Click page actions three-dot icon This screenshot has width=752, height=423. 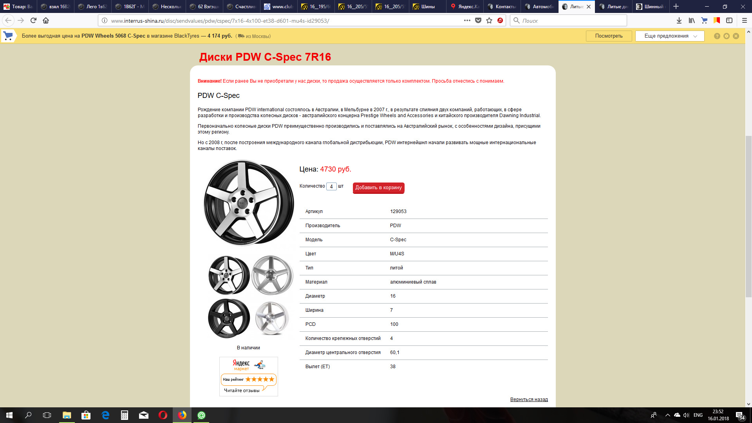tap(467, 20)
